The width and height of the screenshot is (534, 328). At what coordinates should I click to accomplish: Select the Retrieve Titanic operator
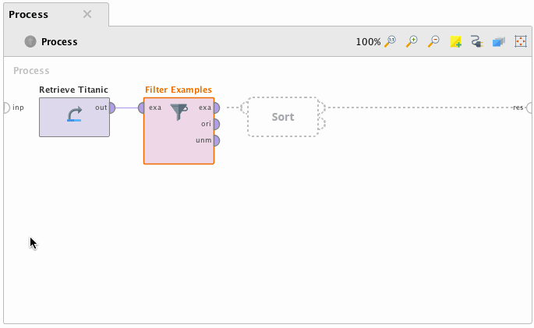pos(74,117)
